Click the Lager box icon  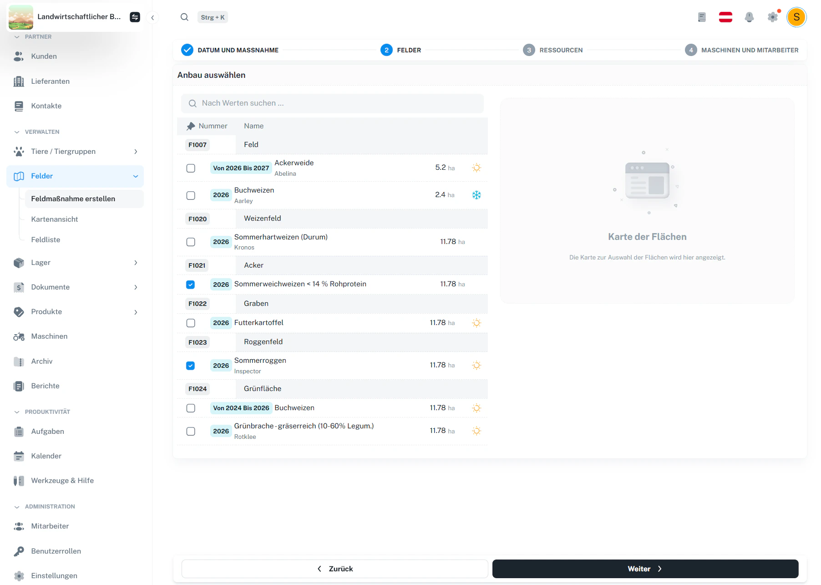pos(19,263)
